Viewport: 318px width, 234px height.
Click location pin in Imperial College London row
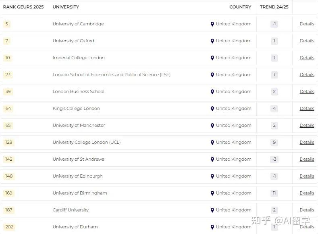tap(212, 58)
